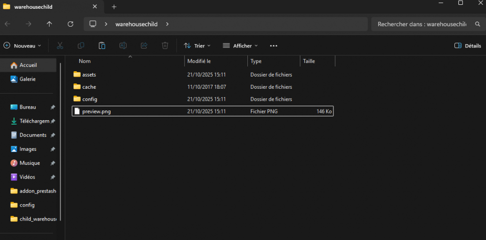This screenshot has width=486, height=240.
Task: Click the PC monitor icon in address bar
Action: coord(92,24)
